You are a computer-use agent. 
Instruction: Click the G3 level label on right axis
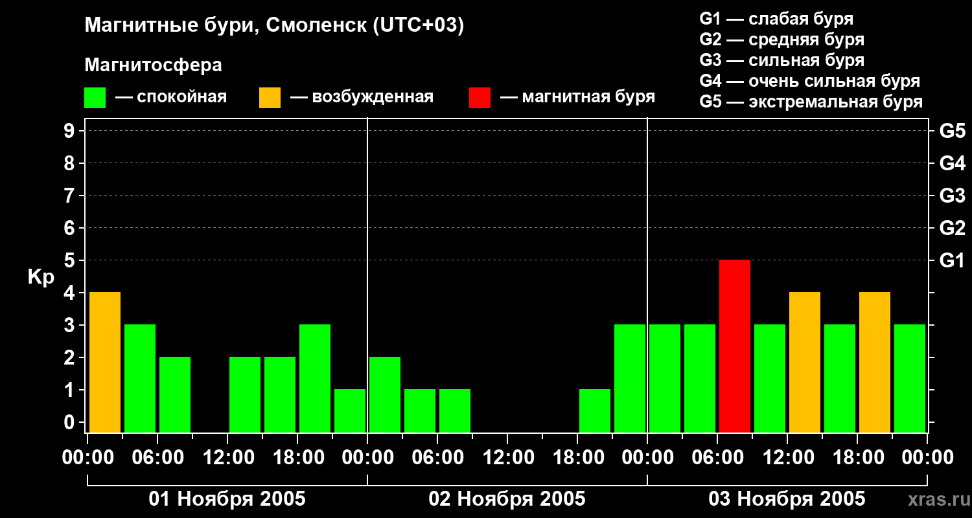point(952,196)
